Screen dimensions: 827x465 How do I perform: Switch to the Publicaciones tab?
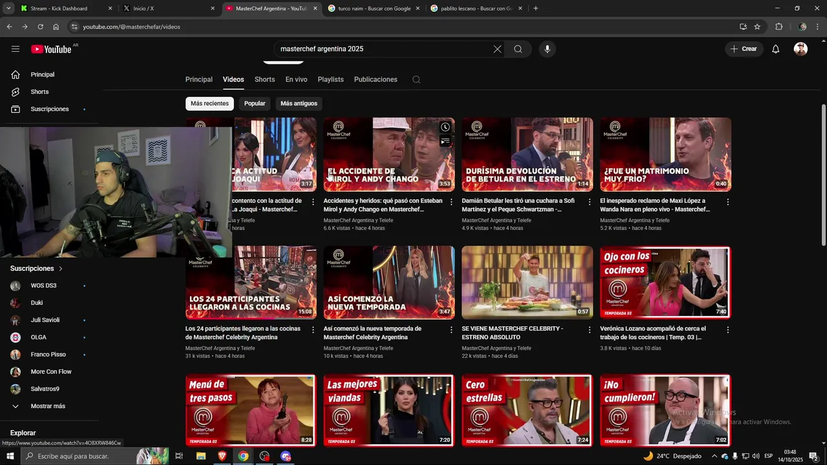(375, 79)
